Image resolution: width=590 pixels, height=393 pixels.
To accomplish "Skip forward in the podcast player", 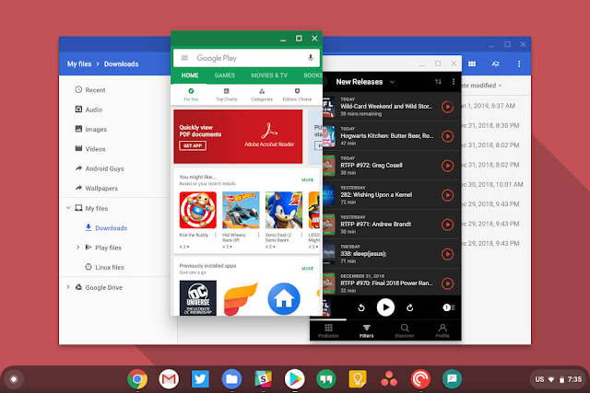I will point(409,307).
